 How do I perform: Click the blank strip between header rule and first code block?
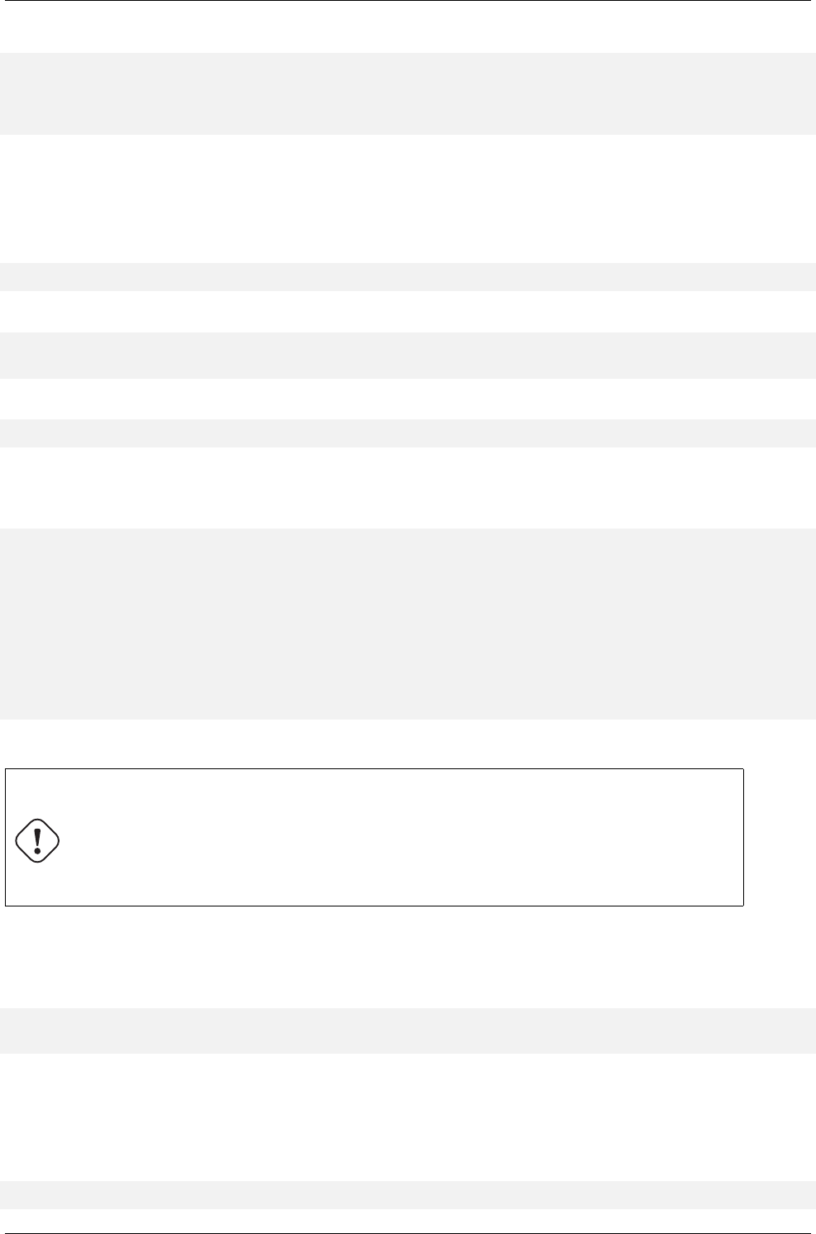[x=408, y=27]
